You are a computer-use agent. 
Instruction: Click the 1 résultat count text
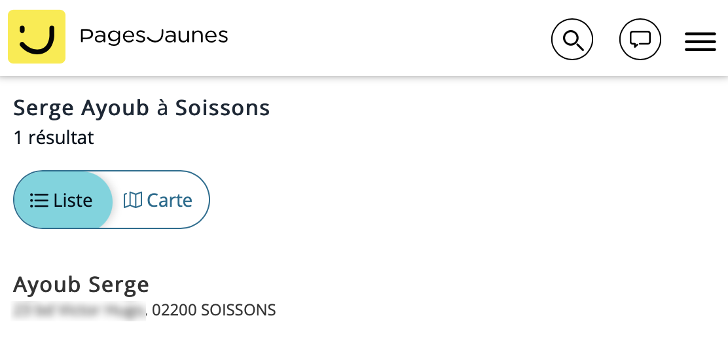coord(54,137)
